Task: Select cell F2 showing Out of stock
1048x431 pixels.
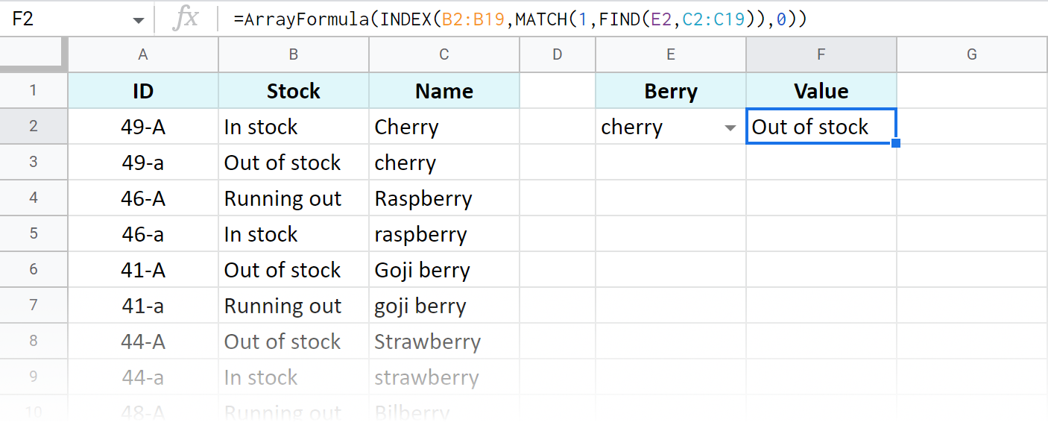Action: (821, 127)
